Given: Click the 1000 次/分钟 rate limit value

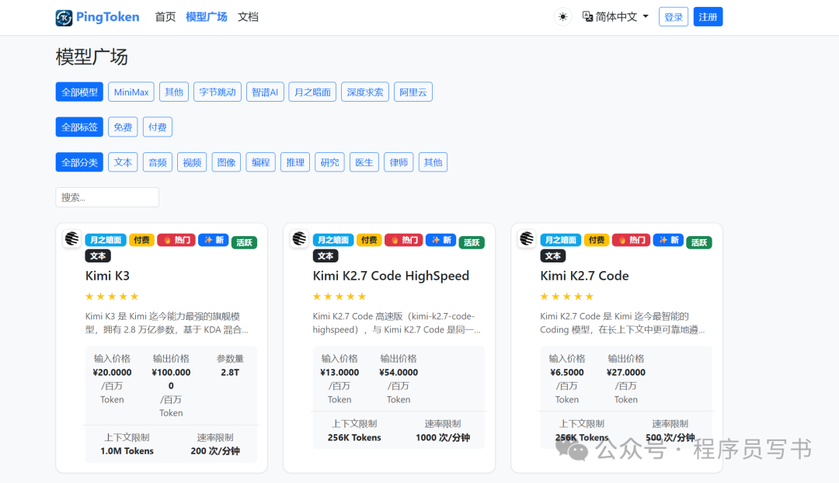Looking at the screenshot, I should coord(443,437).
